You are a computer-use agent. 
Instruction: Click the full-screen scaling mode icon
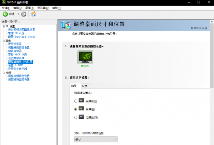pos(81,108)
